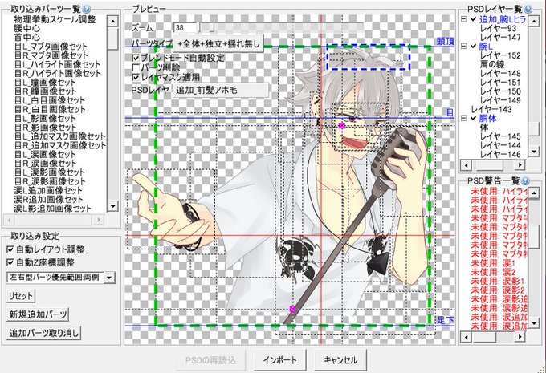Viewport: 546px width, 373px height.
Task: Click the PSD layer list up-arrow scroll button
Action: click(534, 21)
